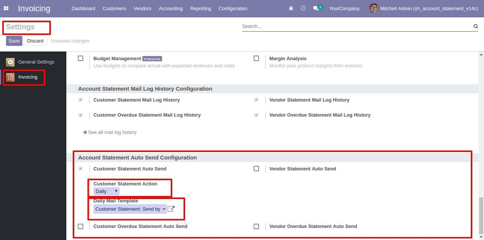Click the General Settings gear icon

point(10,62)
